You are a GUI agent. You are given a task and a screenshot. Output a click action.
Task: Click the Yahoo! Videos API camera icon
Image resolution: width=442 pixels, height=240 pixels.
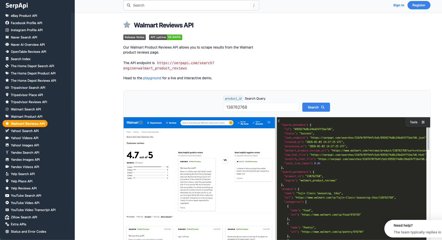point(7,138)
